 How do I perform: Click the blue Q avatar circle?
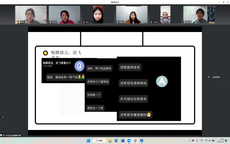pyautogui.click(x=79, y=66)
